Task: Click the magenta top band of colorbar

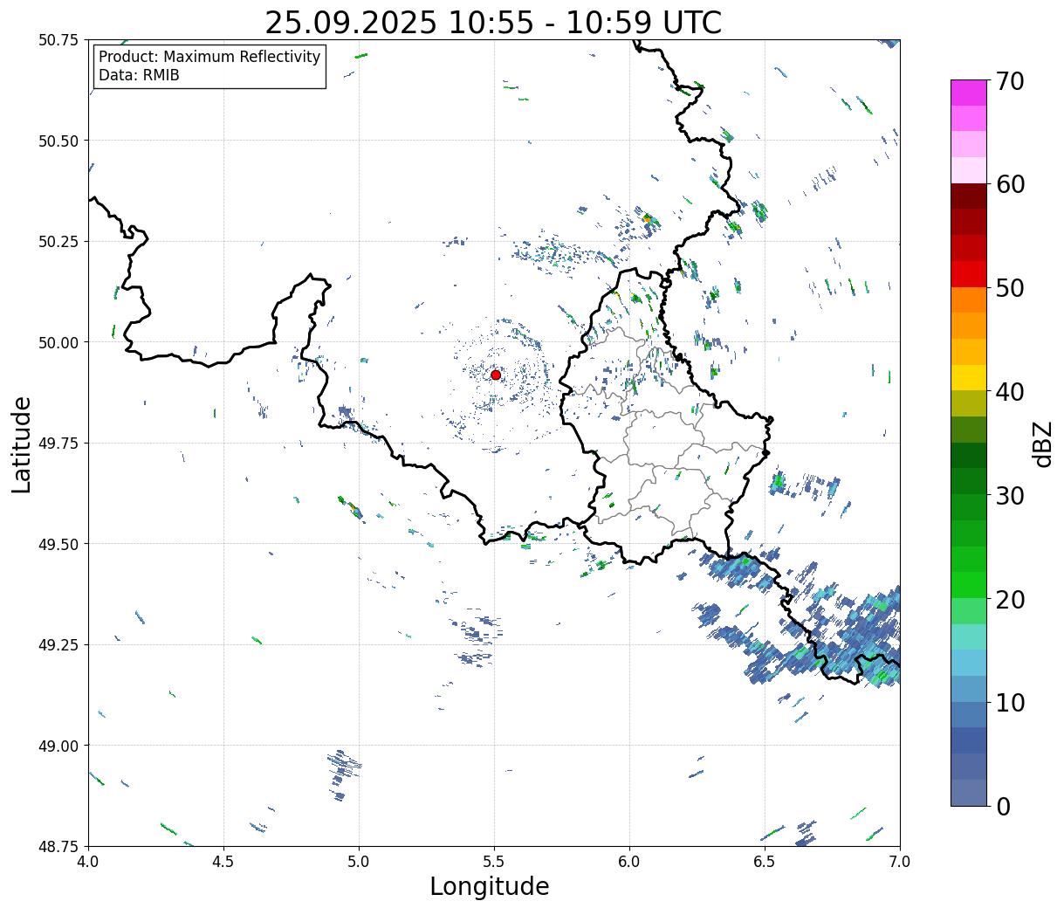Action: click(969, 93)
